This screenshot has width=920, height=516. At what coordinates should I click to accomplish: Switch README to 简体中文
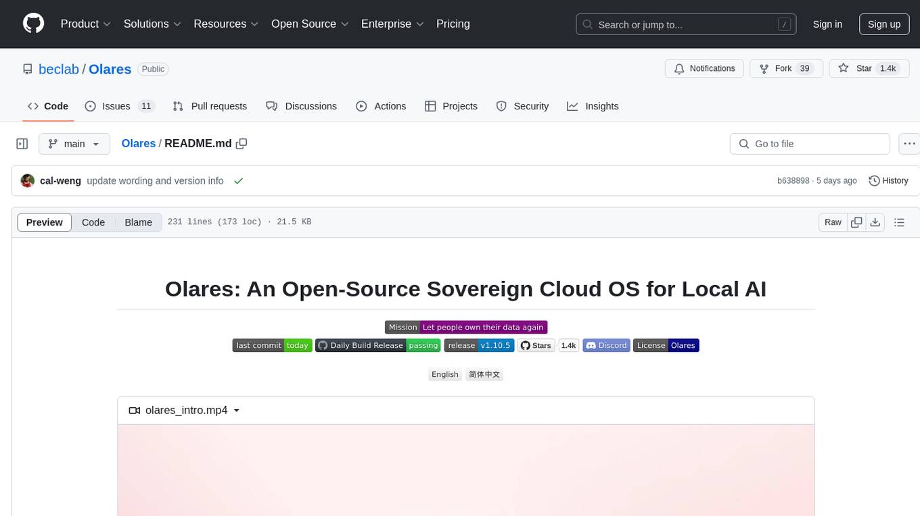tap(484, 374)
